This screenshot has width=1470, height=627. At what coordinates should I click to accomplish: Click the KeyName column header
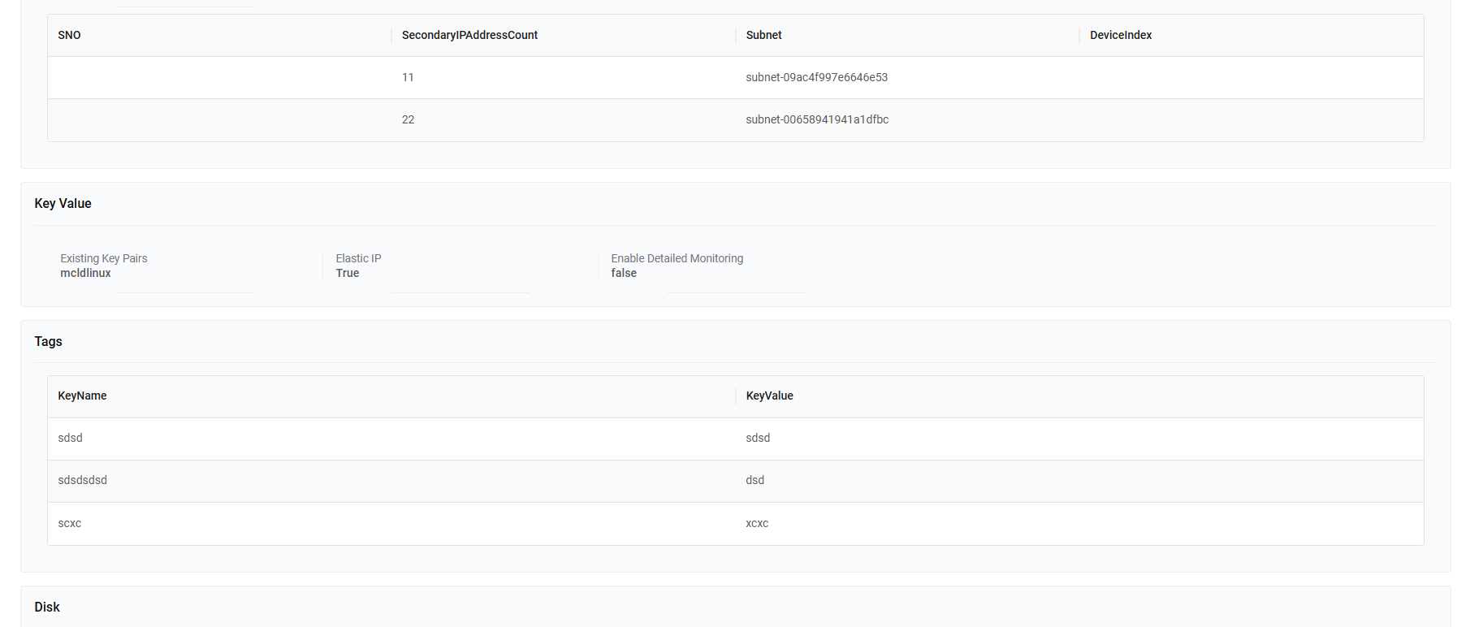click(82, 396)
